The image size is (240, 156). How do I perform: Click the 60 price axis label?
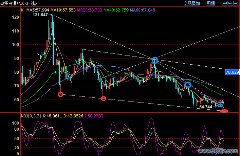click(17, 100)
